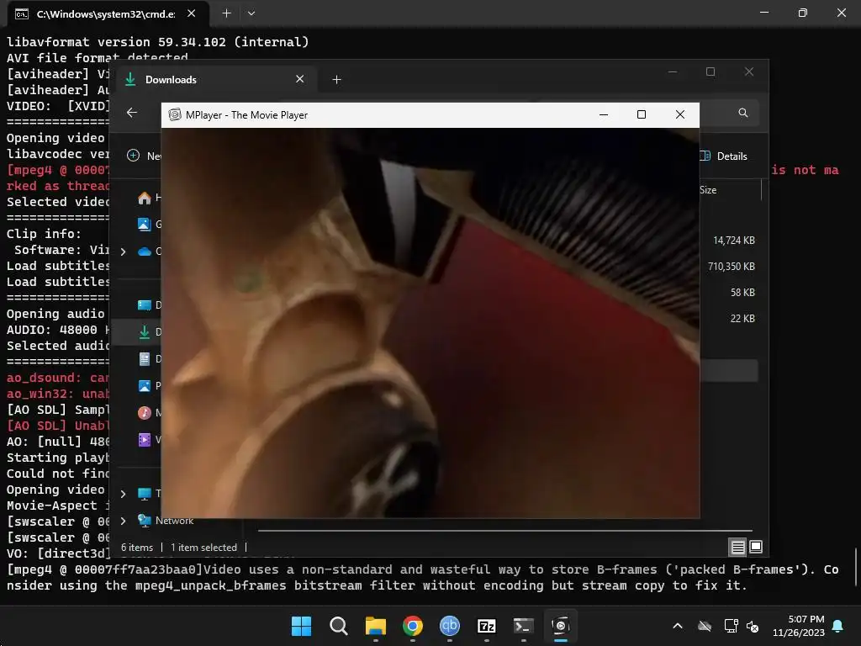Select OneDrive cloud icon in Explorer sidebar
861x646 pixels.
point(145,252)
